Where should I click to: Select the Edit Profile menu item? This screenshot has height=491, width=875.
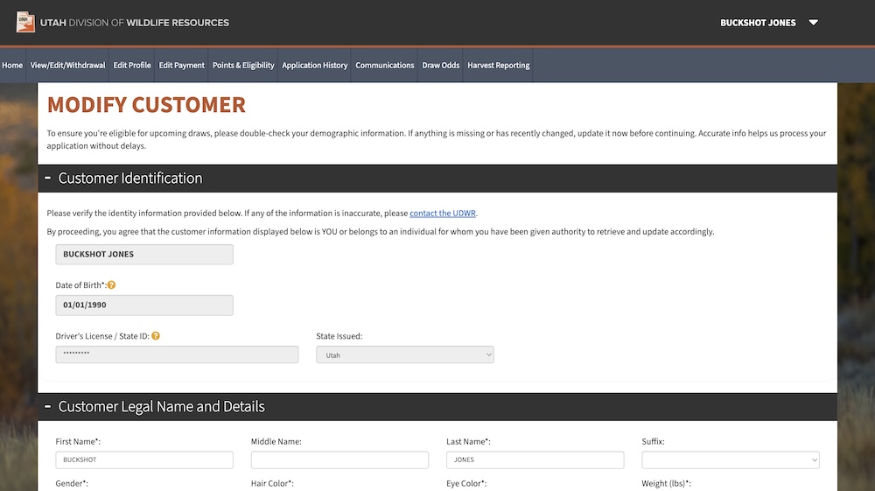pyautogui.click(x=132, y=66)
